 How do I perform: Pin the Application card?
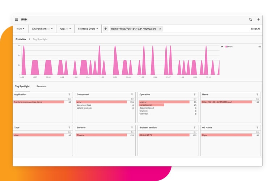(x=69, y=94)
